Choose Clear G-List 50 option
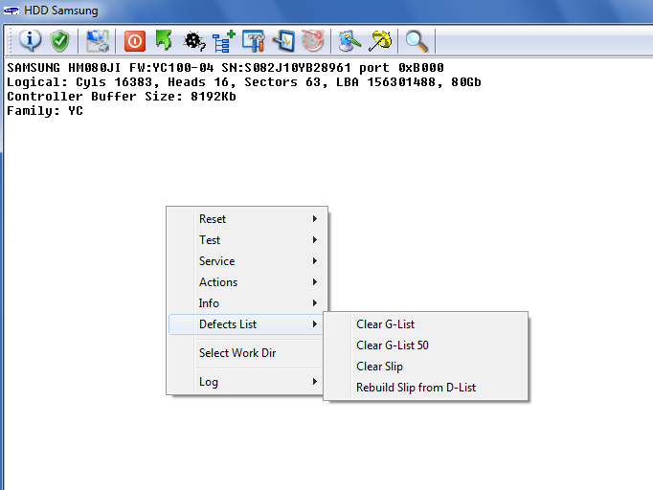 click(426, 345)
